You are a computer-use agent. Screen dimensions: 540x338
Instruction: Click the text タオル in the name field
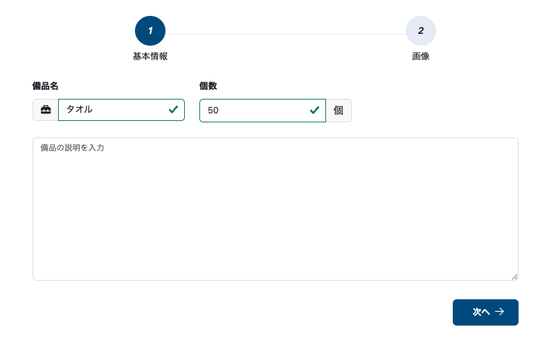pos(80,109)
